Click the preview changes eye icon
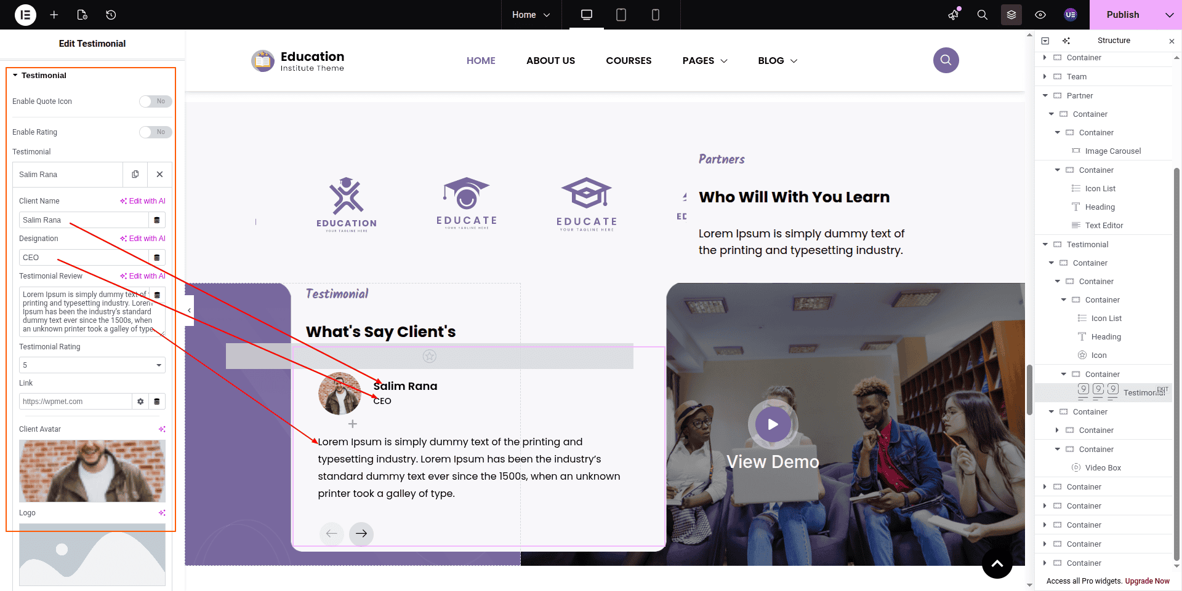This screenshot has height=591, width=1182. [x=1040, y=15]
